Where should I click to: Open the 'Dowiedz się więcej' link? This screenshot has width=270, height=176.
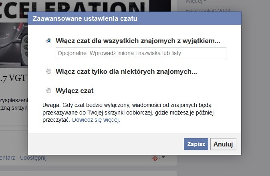(x=96, y=120)
